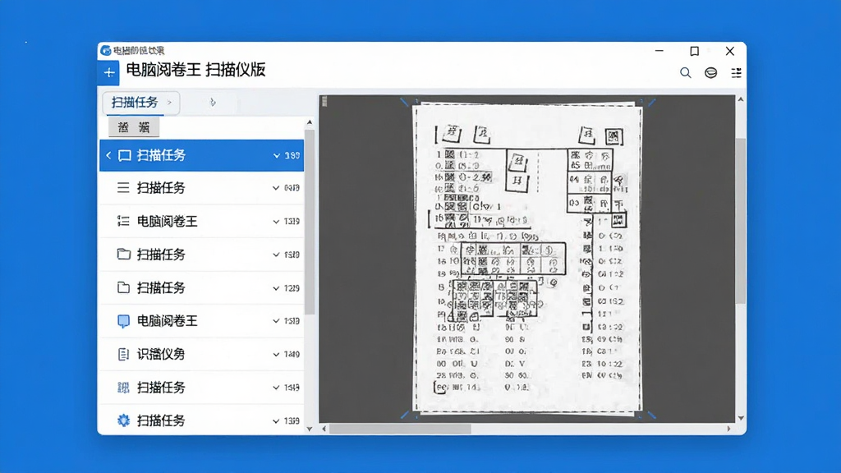Expand chevron on chat-bubble 电脑阅卷王 row
Screen dimensions: 841x473
click(x=276, y=321)
